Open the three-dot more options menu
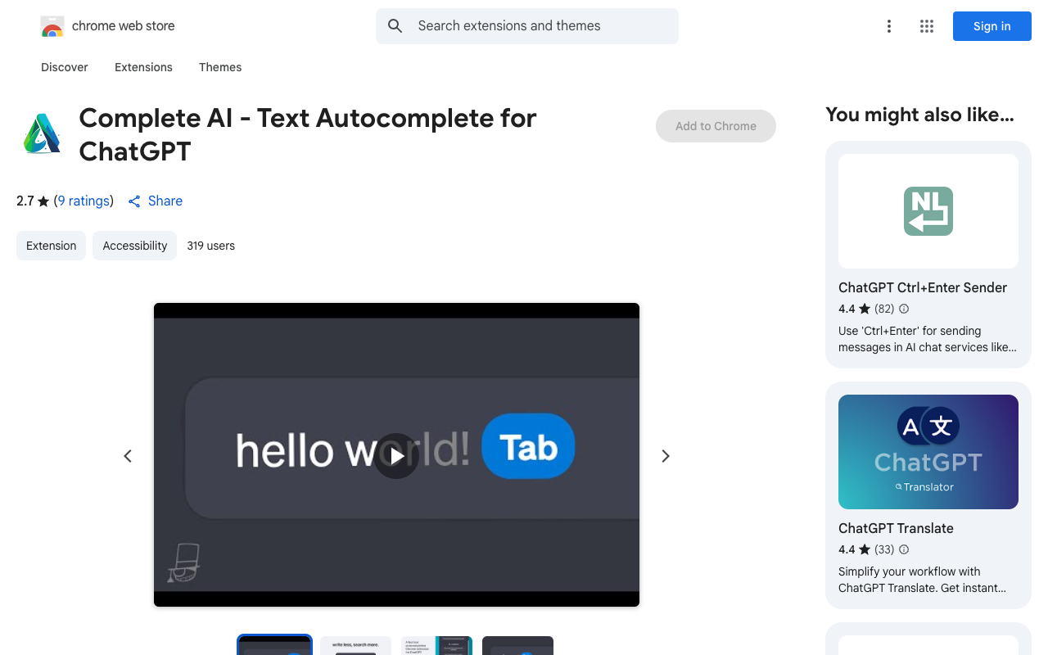Screen dimensions: 1048x655 click(x=888, y=26)
